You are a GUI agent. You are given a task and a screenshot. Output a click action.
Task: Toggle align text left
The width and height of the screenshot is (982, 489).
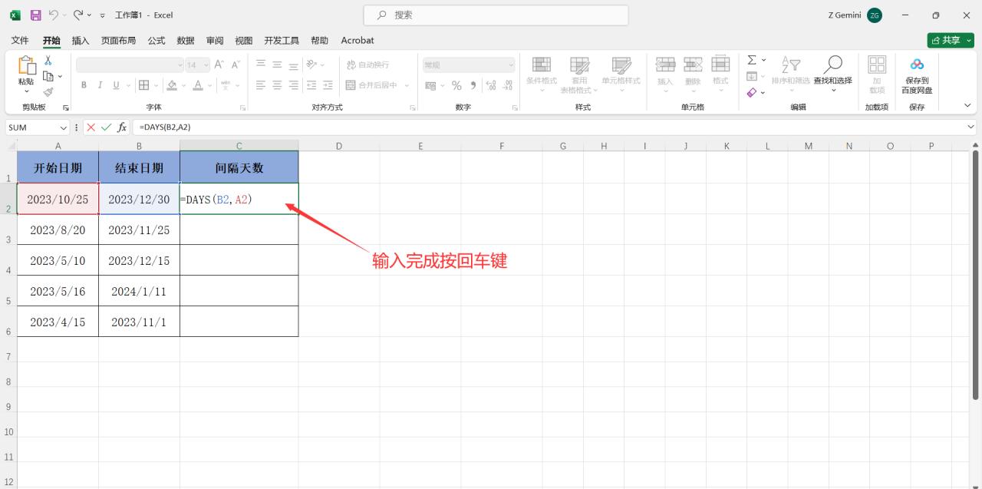pos(261,85)
